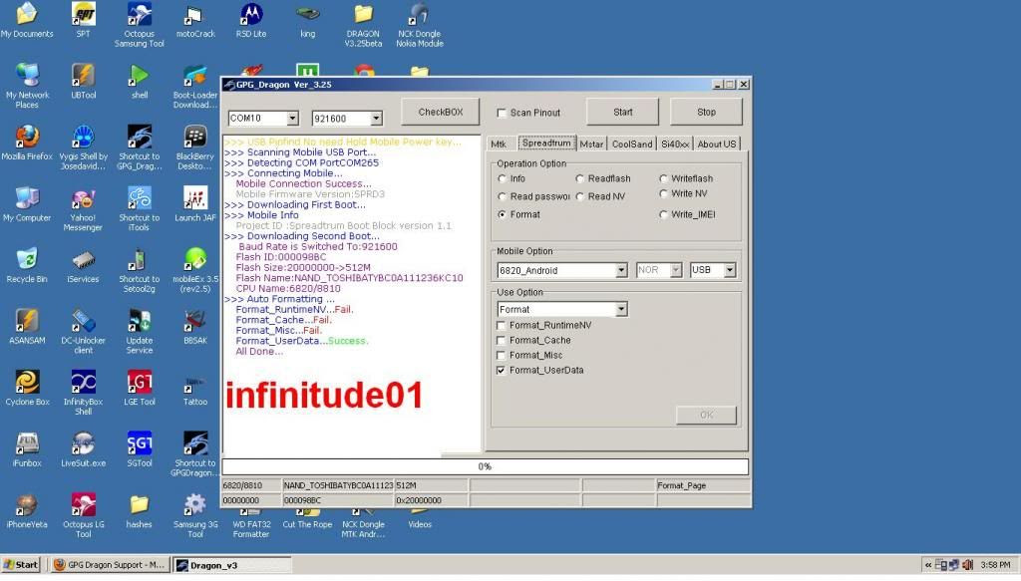
Task: Uncheck the Format_UserData checkbox
Action: [x=501, y=370]
